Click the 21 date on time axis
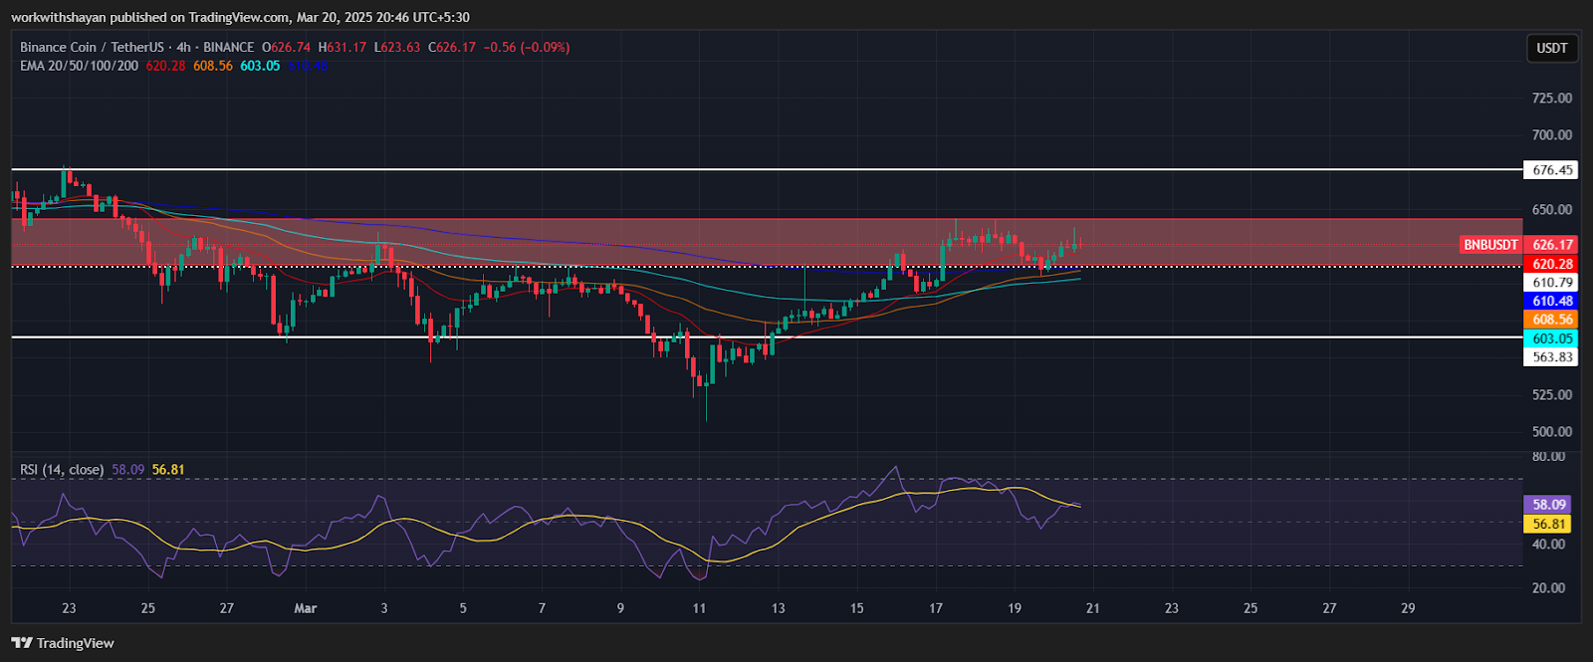The width and height of the screenshot is (1593, 662). click(1092, 608)
